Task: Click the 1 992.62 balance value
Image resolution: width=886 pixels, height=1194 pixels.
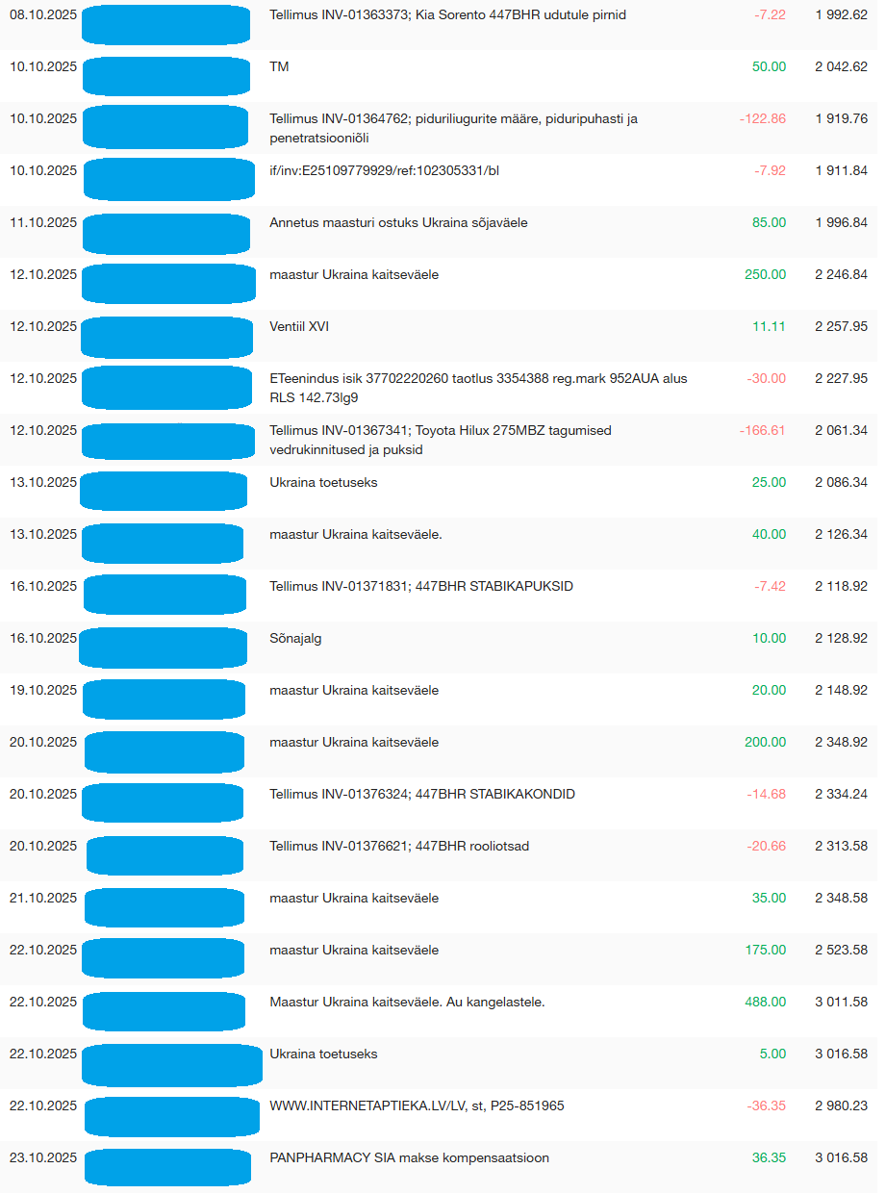Action: (841, 15)
